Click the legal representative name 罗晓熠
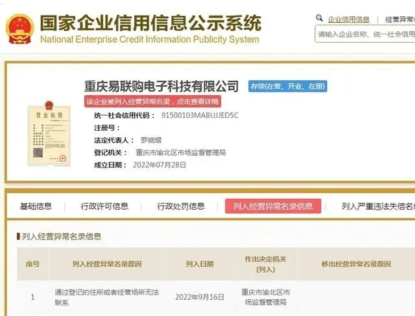The image size is (415, 316). pos(151,141)
